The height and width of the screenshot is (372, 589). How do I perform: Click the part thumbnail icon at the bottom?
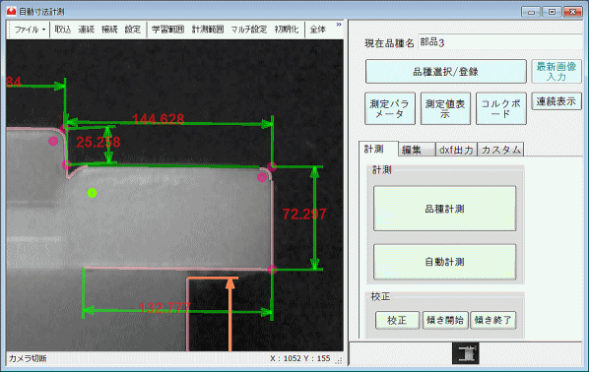(466, 353)
